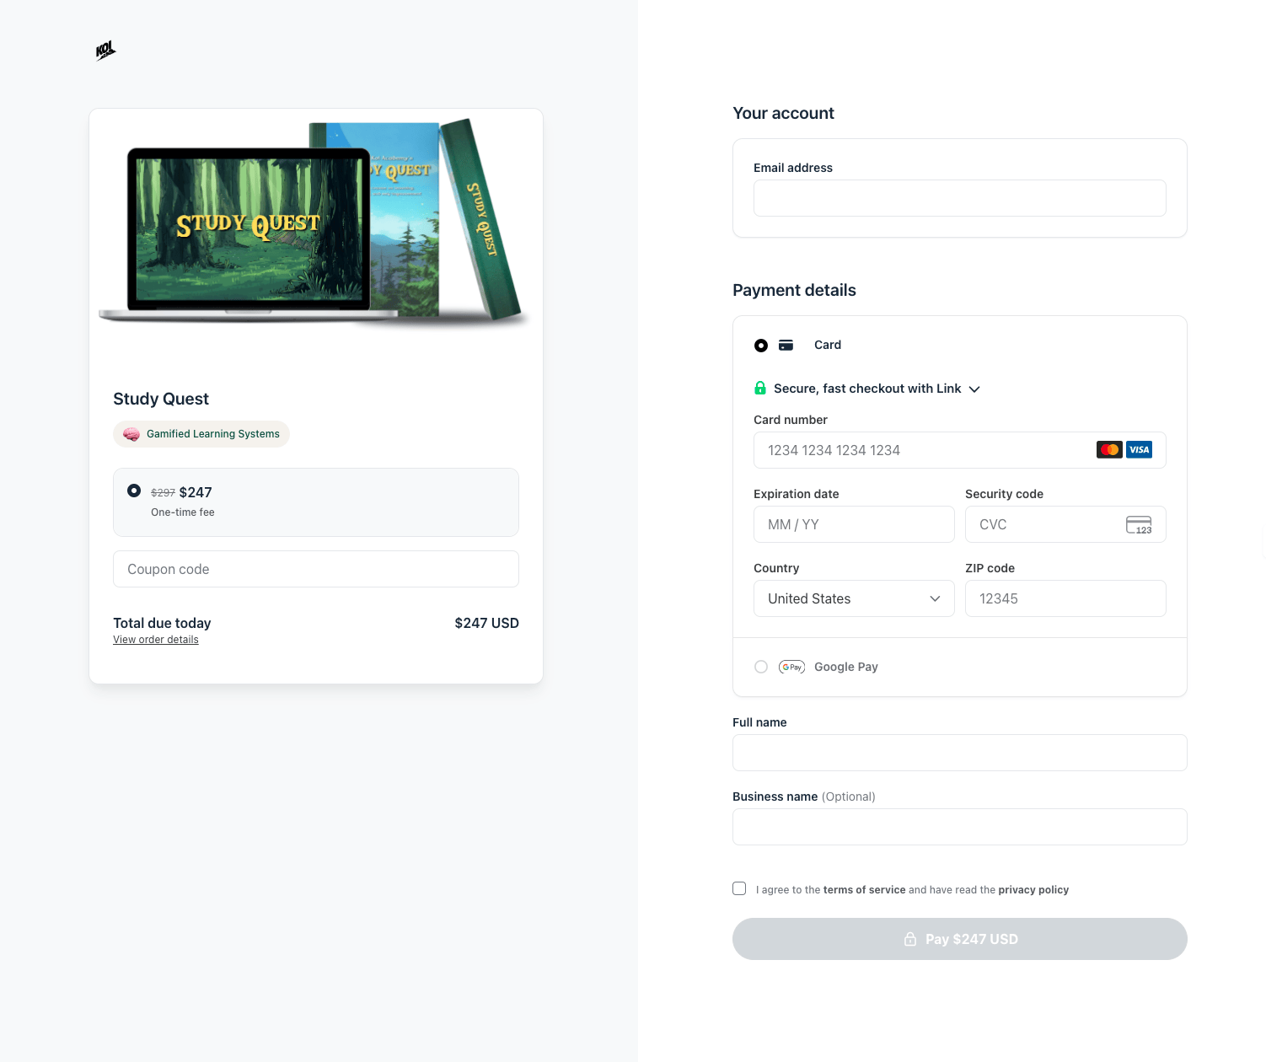This screenshot has height=1062, width=1266.
Task: Click the crossed-out $297 price
Action: (163, 493)
